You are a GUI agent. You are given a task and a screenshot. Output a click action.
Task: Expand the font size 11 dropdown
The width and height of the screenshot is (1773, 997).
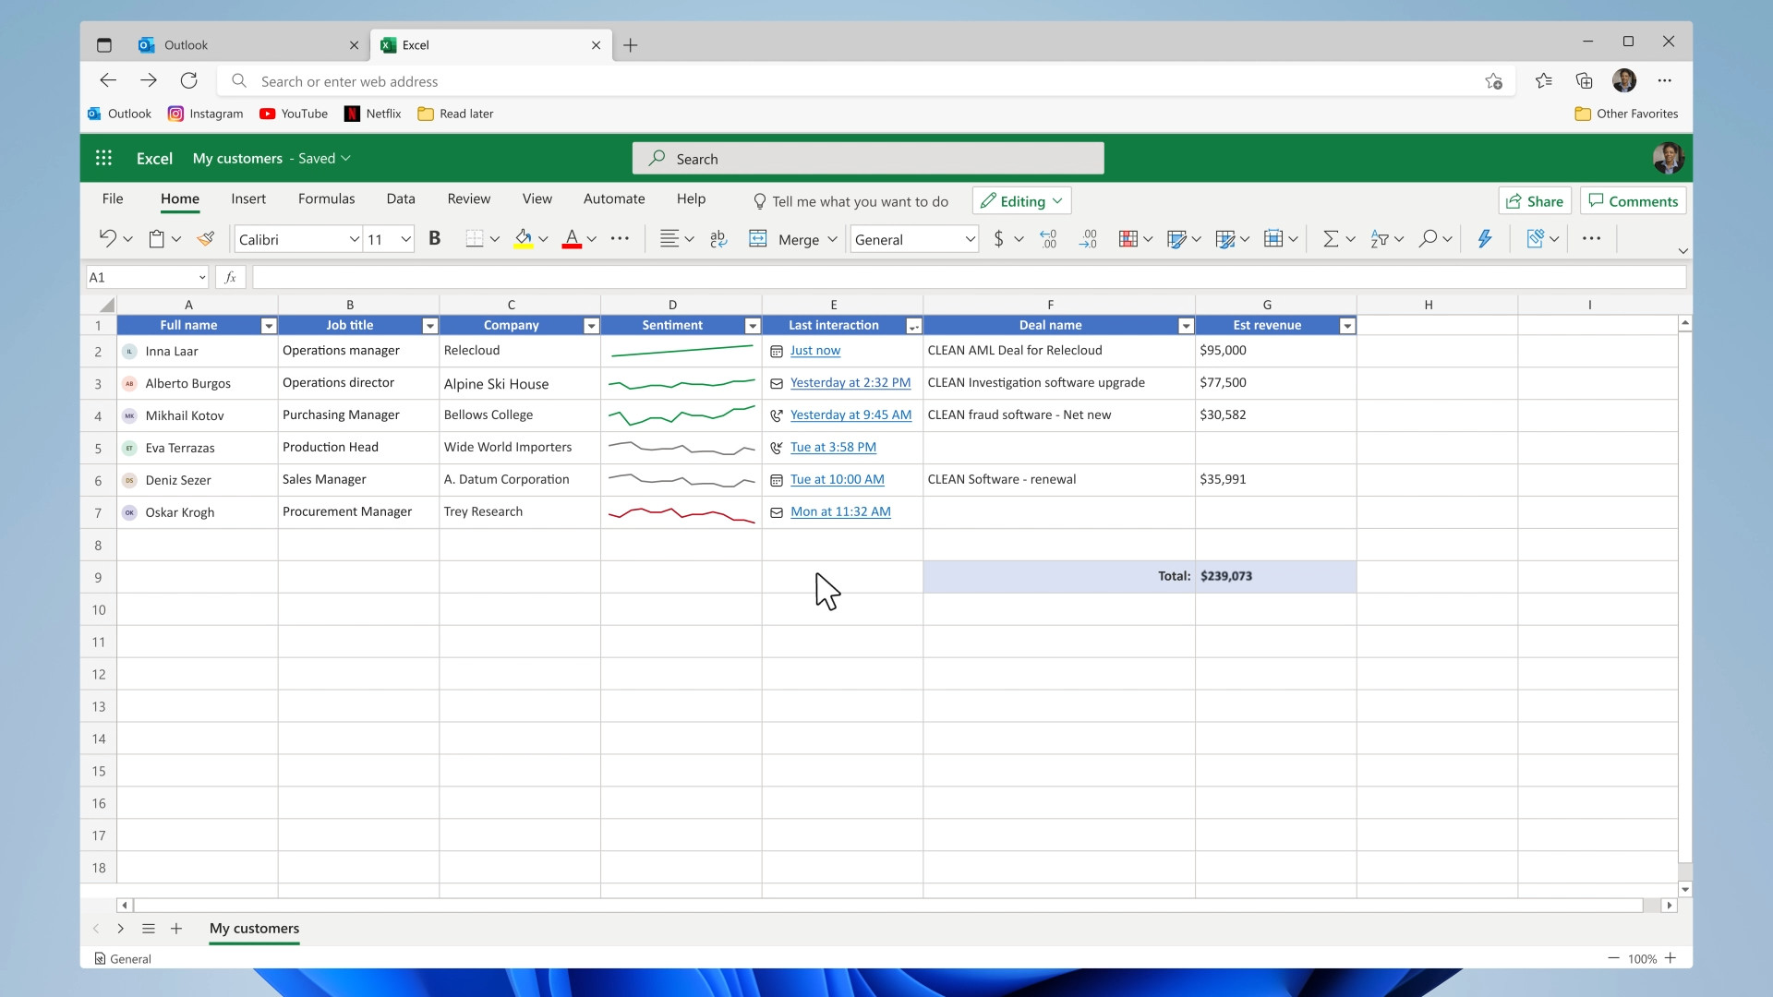click(405, 240)
